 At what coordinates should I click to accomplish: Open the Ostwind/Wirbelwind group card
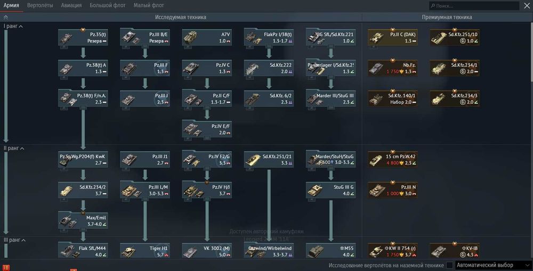[x=269, y=251]
